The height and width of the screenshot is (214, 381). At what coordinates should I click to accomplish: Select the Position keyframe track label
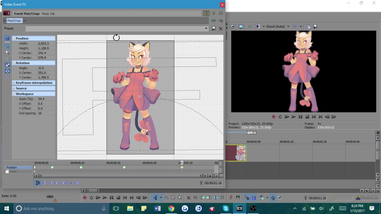pyautogui.click(x=18, y=167)
